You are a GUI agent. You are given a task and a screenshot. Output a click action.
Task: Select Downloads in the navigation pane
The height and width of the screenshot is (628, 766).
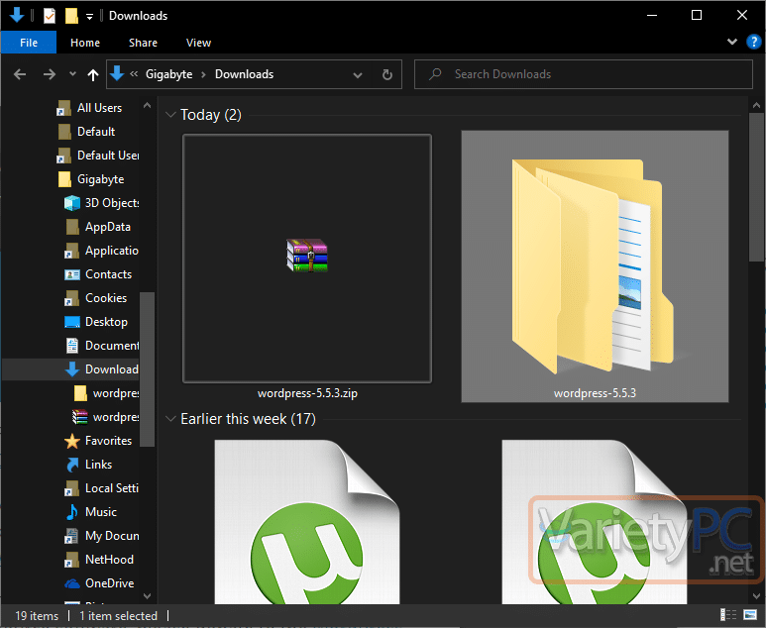111,369
